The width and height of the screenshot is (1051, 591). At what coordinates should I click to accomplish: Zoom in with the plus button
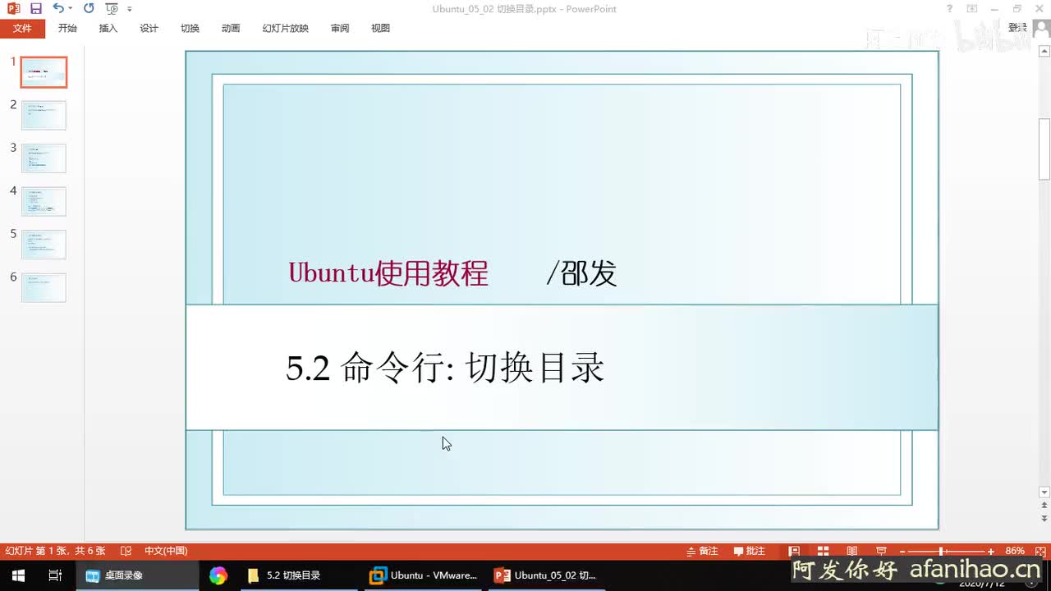[991, 552]
